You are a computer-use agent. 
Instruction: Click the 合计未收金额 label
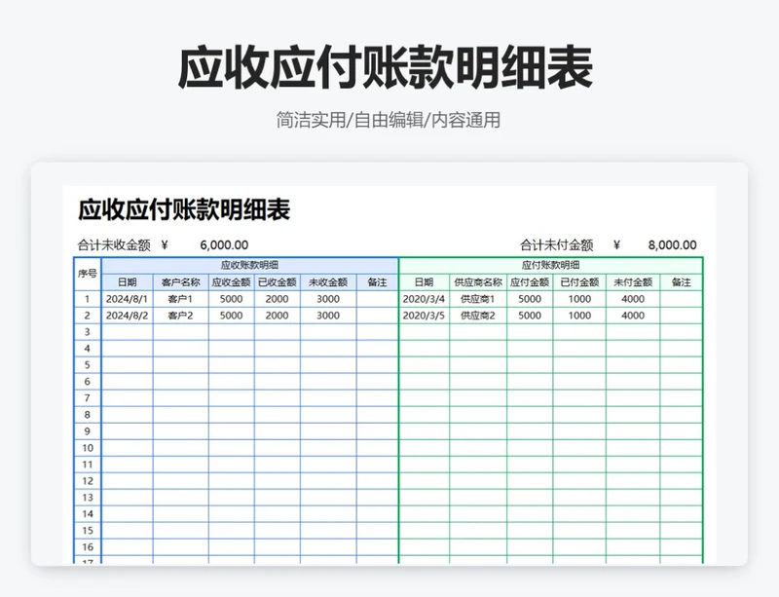114,245
